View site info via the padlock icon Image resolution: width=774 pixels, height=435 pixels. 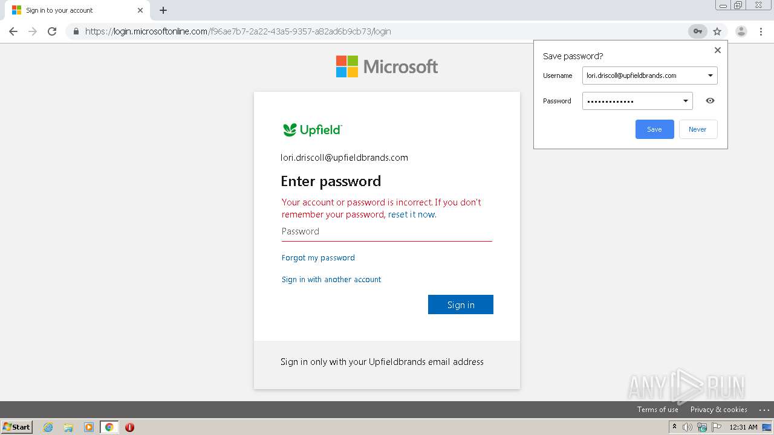(x=76, y=31)
